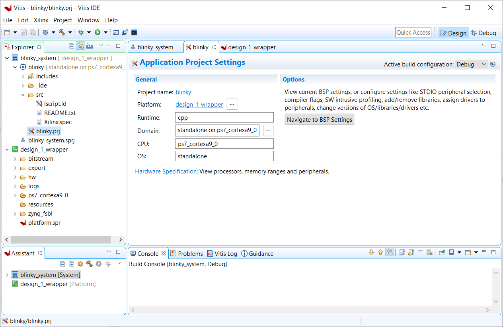Screen dimensions: 503x327
Task: Open the Project menu
Action: [63, 20]
